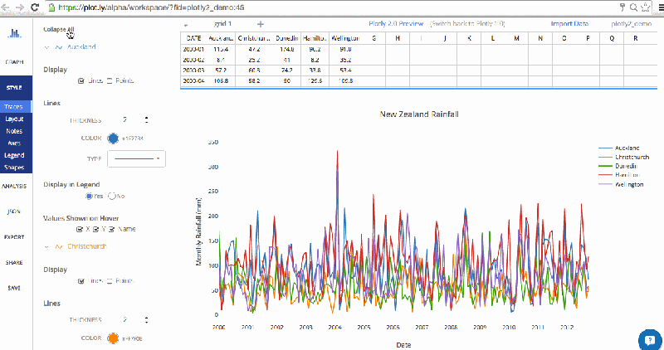This screenshot has width=664, height=350.
Task: Go forward using the browser forward arrow
Action: pos(20,7)
